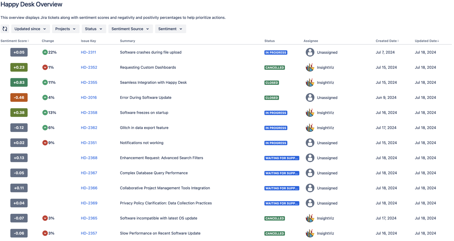Screen dimensions: 454x241
Task: Click the Unassigned avatar on the HD-2311 row
Action: click(x=310, y=52)
